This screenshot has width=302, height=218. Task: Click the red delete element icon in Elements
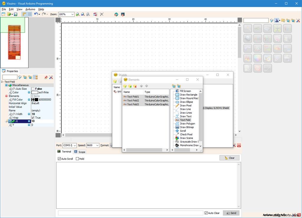tap(135, 86)
